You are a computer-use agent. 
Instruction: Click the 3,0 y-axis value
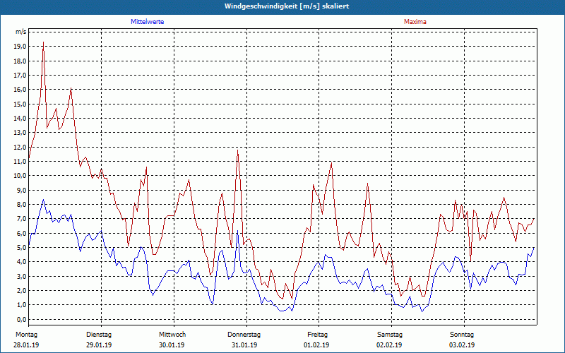(x=21, y=276)
